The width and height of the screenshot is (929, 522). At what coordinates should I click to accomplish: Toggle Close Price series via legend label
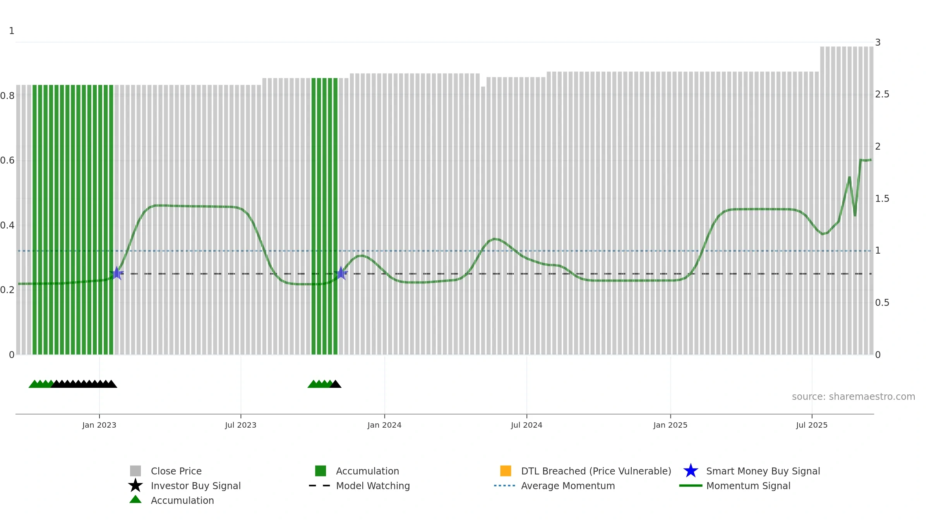click(x=176, y=471)
